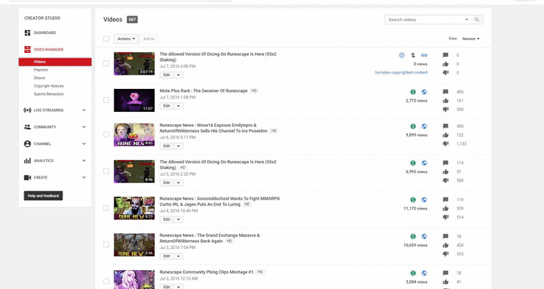
Task: Open 'Includes copyrighted content' link
Action: pos(401,73)
